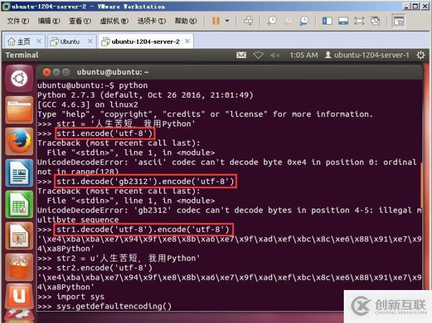Open the Files manager launcher icon

pyautogui.click(x=19, y=110)
